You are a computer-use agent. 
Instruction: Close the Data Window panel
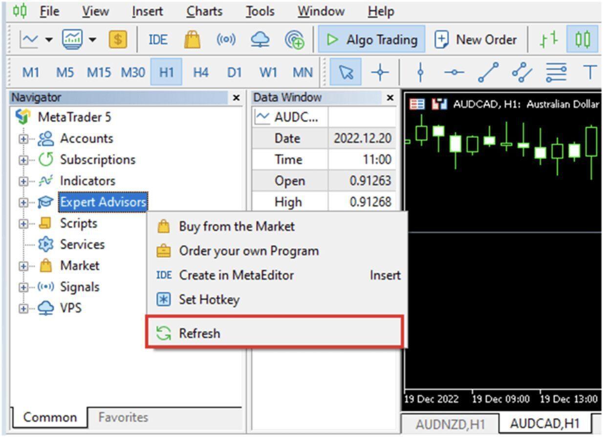tap(390, 98)
